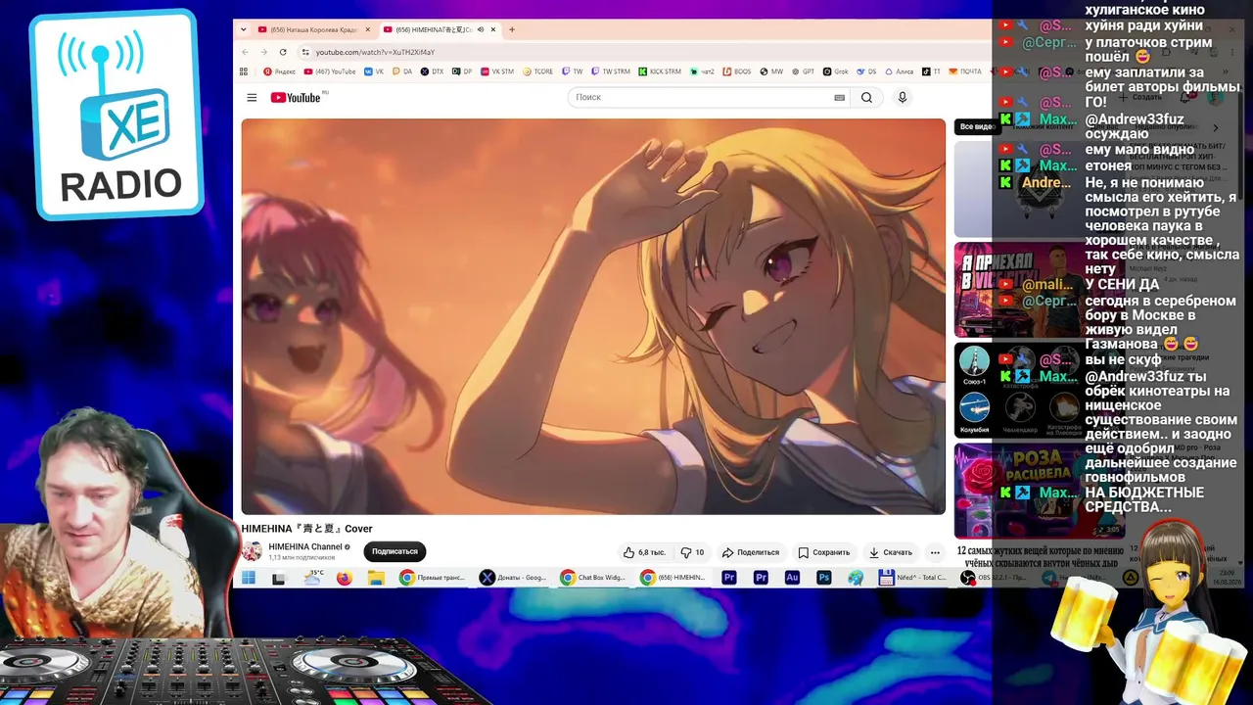Open File Explorer from the taskbar
The width and height of the screenshot is (1253, 705).
pyautogui.click(x=375, y=578)
